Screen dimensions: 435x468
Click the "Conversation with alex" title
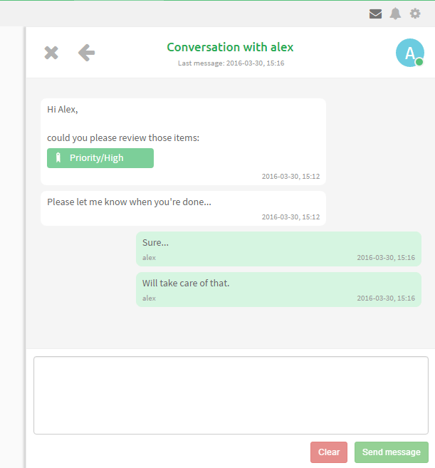click(x=230, y=47)
